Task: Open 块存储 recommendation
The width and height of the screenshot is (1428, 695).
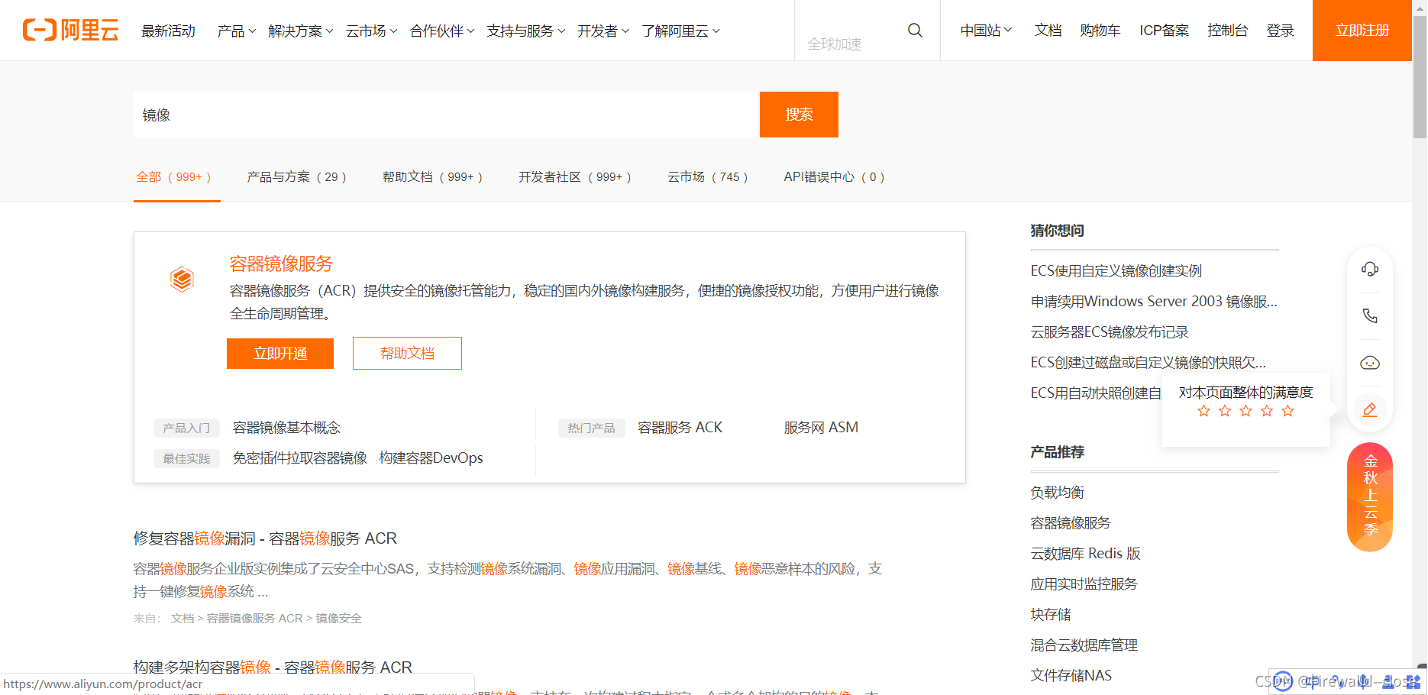Action: pyautogui.click(x=1051, y=615)
